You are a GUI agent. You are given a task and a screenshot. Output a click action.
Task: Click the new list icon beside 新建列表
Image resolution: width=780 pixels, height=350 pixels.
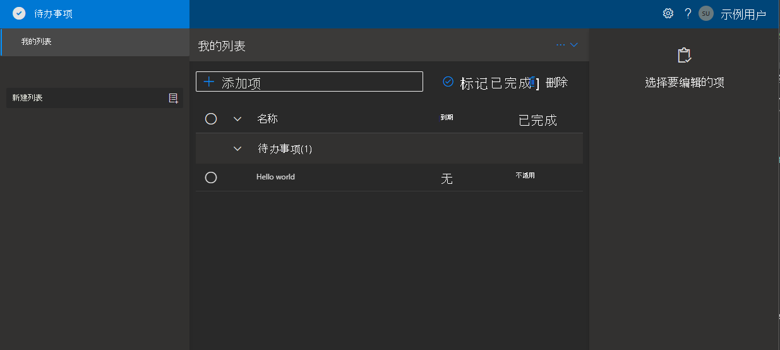click(173, 98)
